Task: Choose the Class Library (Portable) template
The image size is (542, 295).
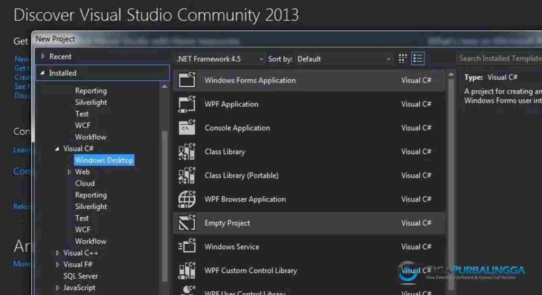Action: (x=309, y=176)
